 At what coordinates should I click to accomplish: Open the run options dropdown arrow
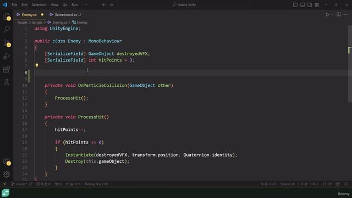[332, 15]
